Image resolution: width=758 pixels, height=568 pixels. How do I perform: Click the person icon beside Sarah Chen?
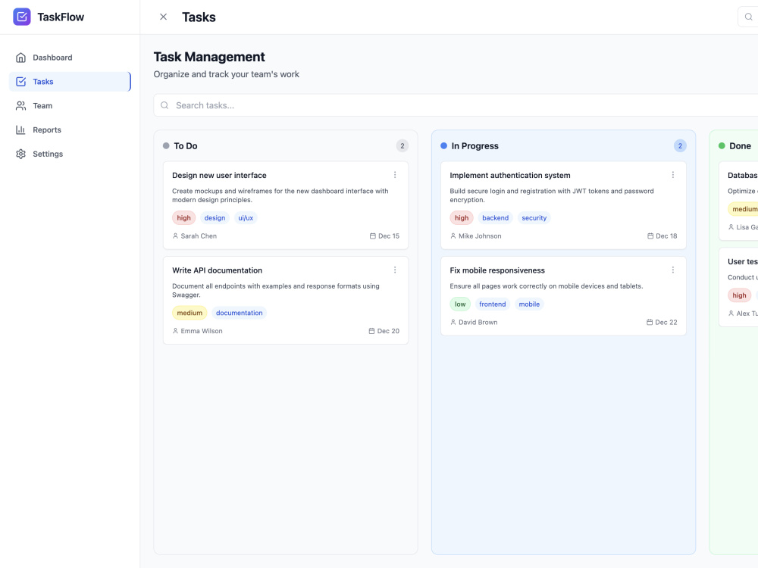(176, 236)
